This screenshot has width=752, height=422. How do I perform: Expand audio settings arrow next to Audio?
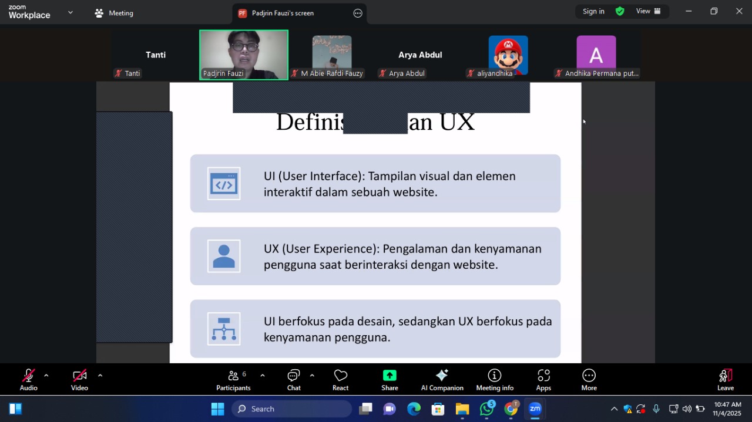point(46,376)
